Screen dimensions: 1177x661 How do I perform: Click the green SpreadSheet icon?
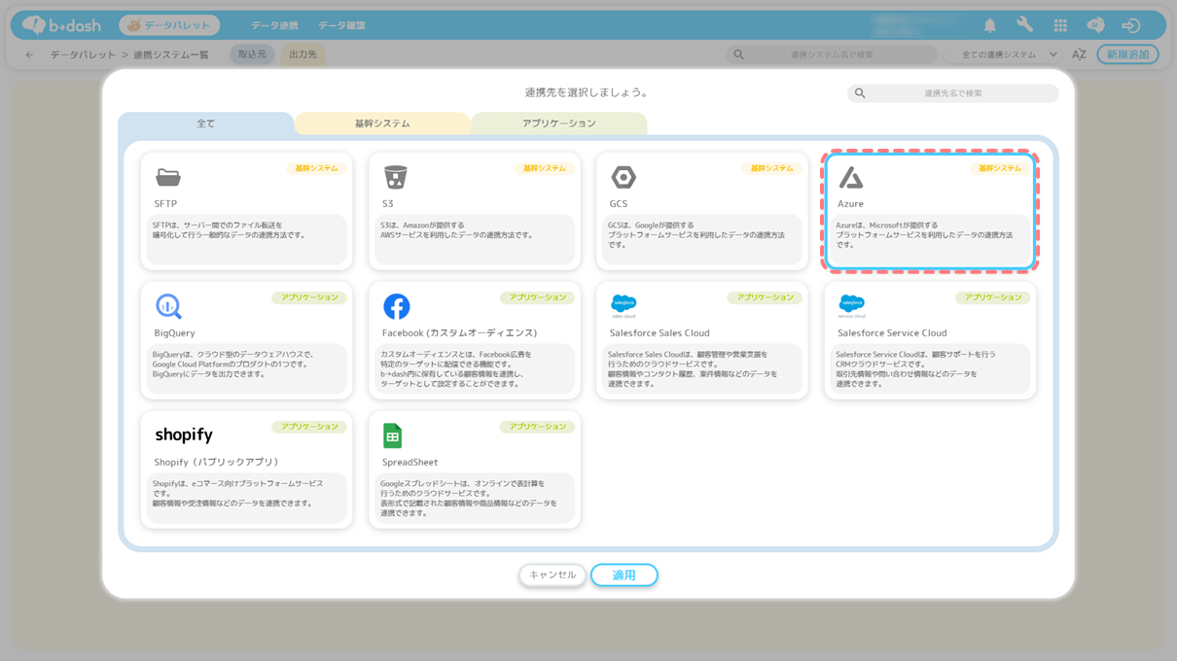coord(393,435)
